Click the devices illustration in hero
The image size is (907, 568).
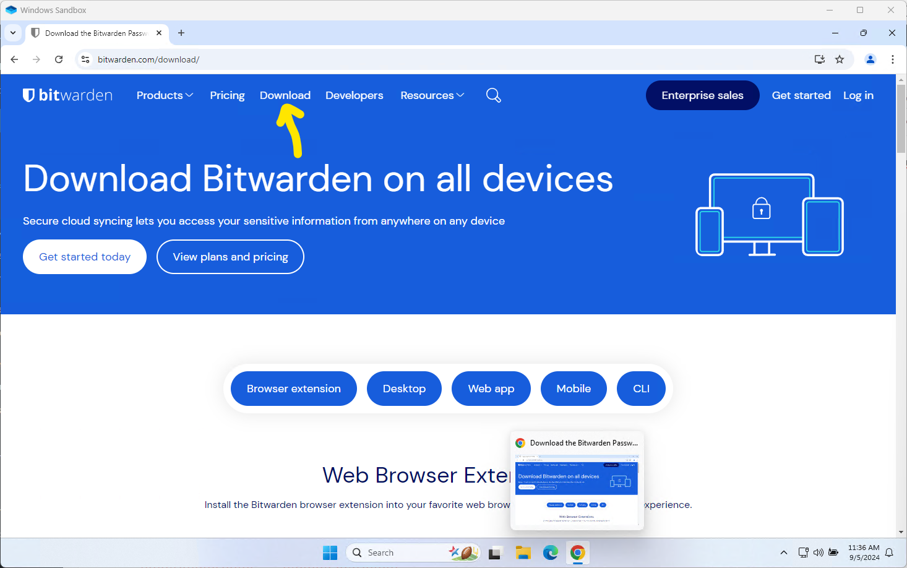coord(770,215)
